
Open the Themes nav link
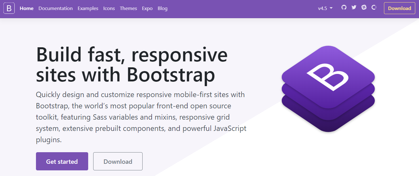[129, 8]
